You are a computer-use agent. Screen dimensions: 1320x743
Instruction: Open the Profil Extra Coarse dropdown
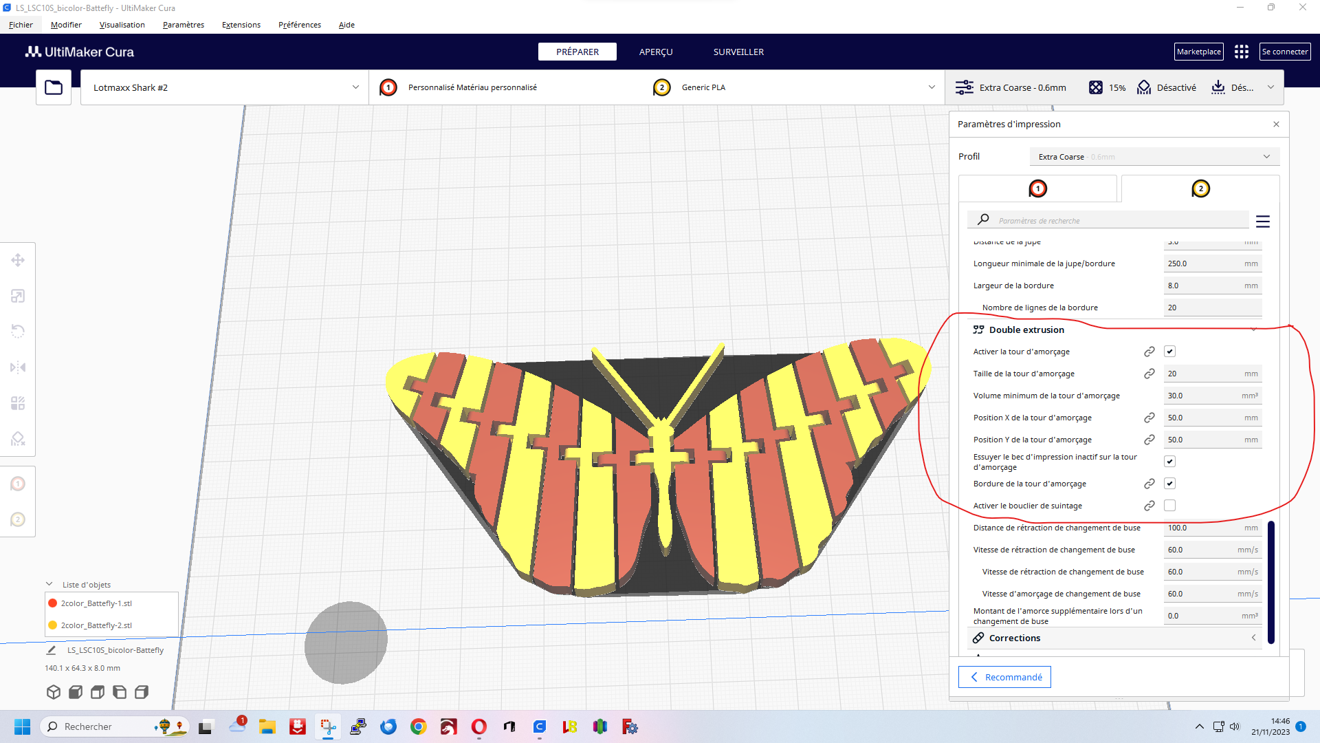coord(1154,157)
